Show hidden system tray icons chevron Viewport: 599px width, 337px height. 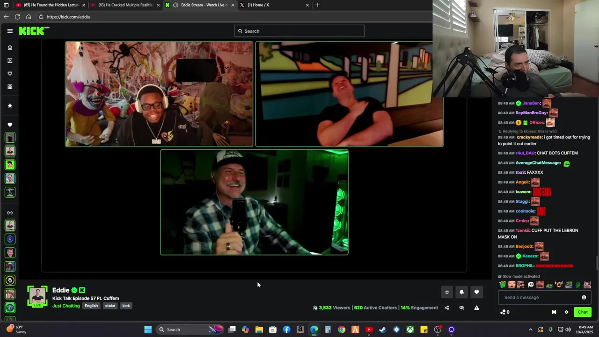(530, 330)
